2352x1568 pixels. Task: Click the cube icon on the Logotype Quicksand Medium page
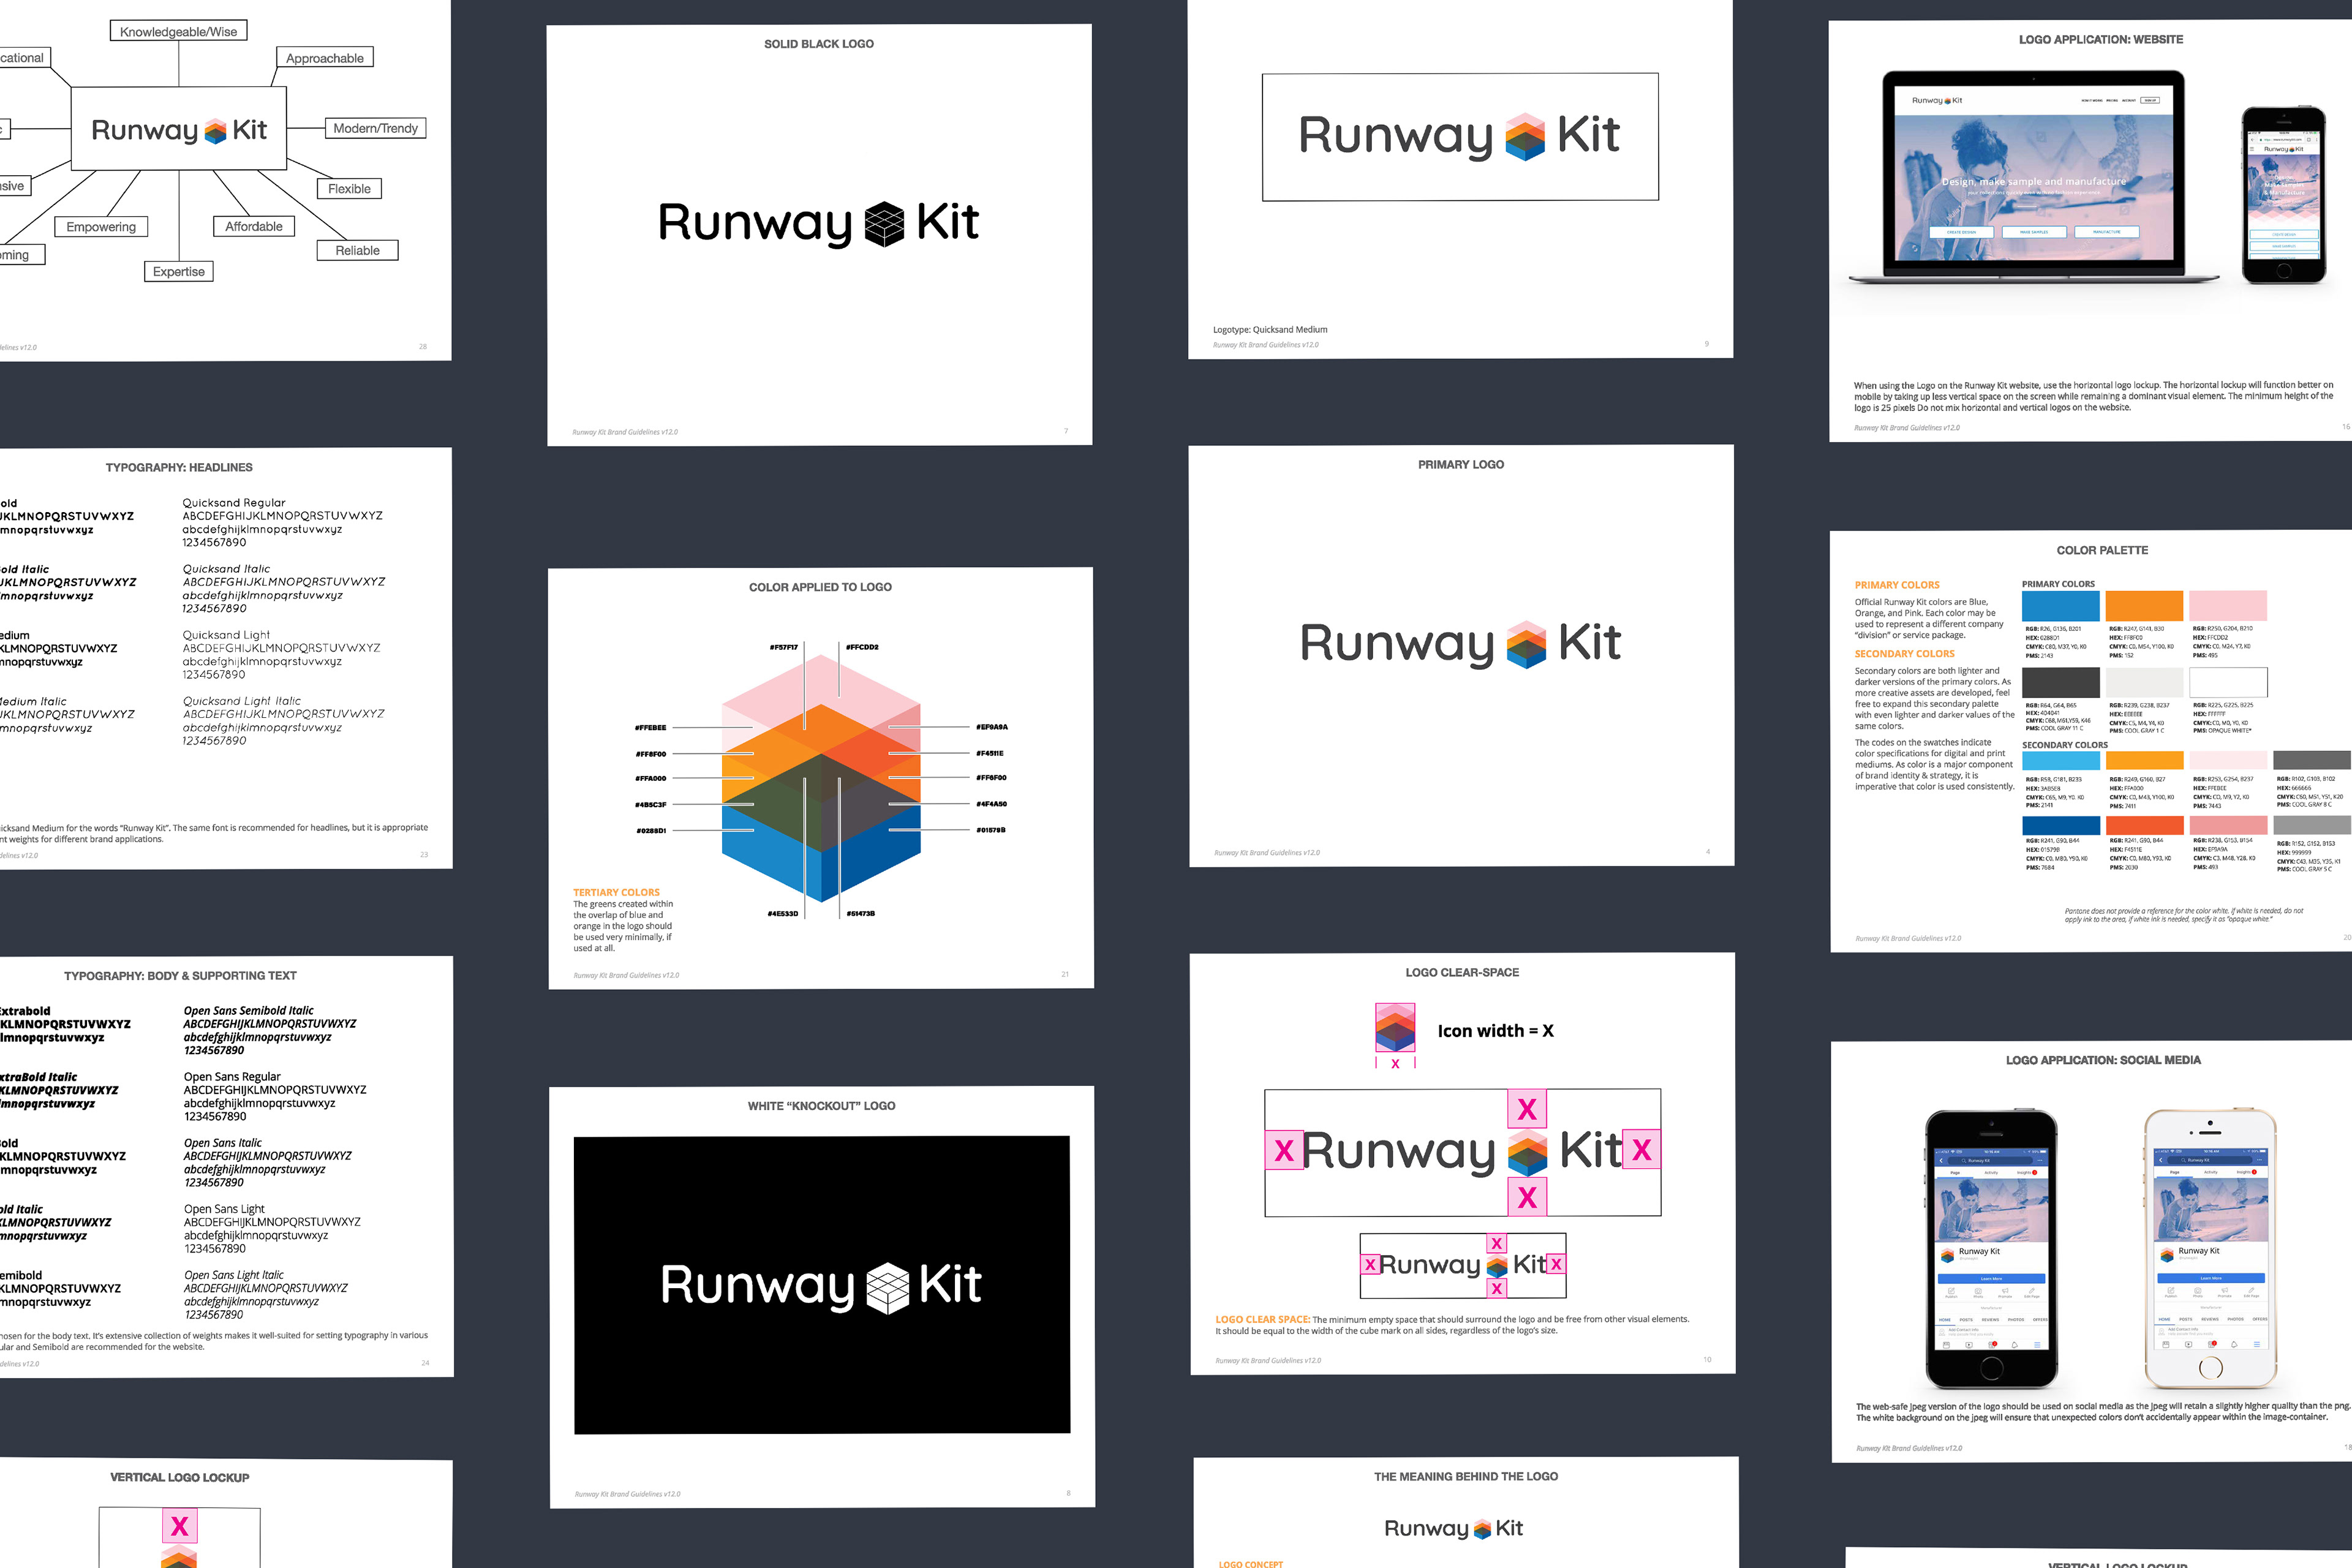coord(1525,137)
